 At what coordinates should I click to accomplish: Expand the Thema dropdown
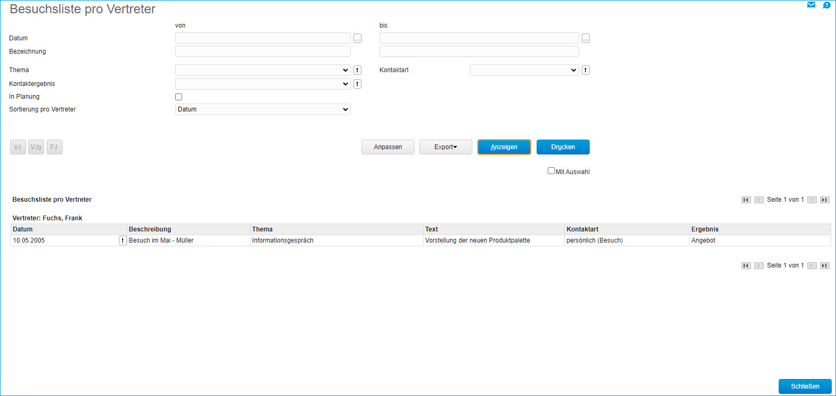(x=263, y=70)
